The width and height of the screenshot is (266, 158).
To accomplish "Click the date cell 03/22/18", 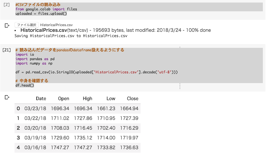I will [35, 118].
